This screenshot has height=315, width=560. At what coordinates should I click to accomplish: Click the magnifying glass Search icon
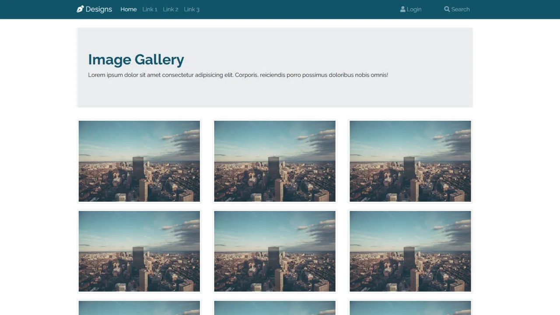coord(446,9)
